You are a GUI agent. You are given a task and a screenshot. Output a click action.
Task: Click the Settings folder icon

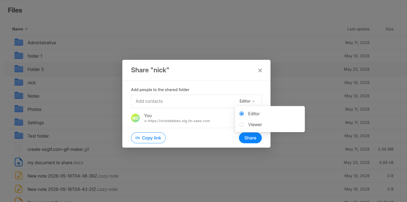click(19, 122)
